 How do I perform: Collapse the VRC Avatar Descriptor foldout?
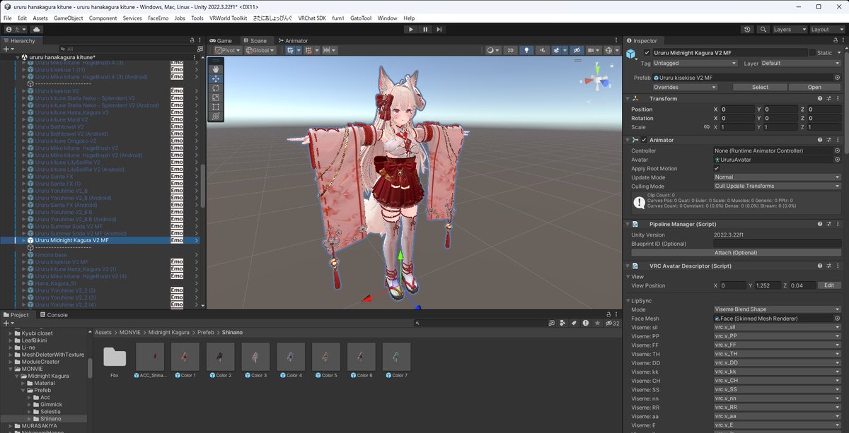[x=627, y=266]
